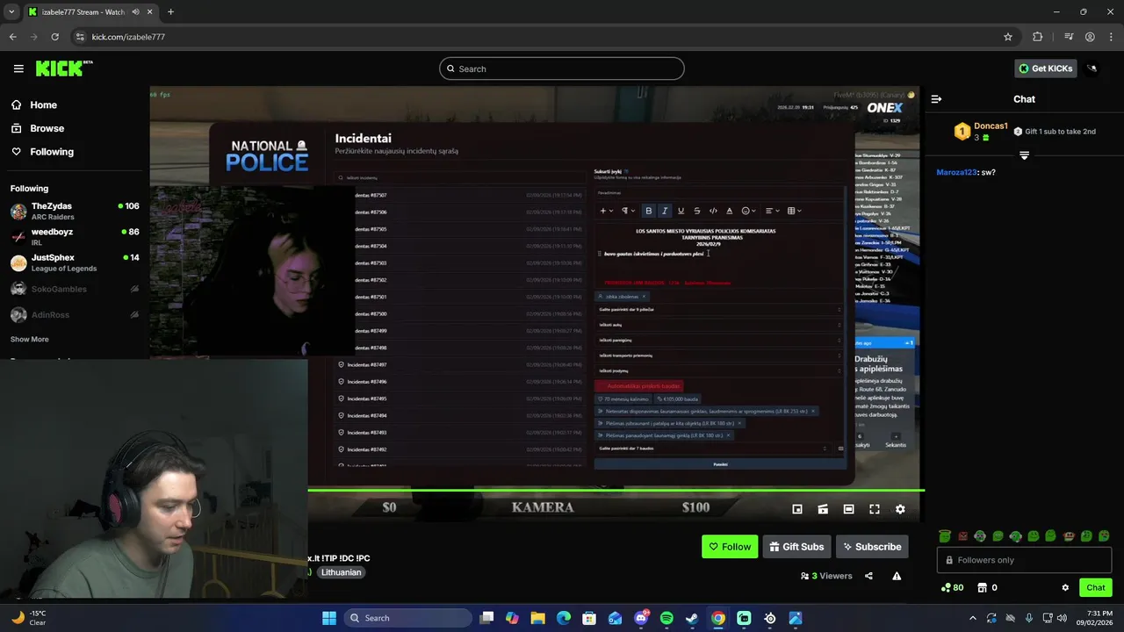Viewport: 1124px width, 632px height.
Task: Bookmark this page with the star icon
Action: (1008, 37)
